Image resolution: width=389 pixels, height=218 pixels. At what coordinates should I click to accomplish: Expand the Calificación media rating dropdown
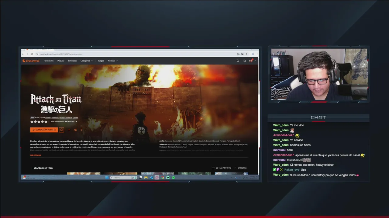[x=63, y=122]
